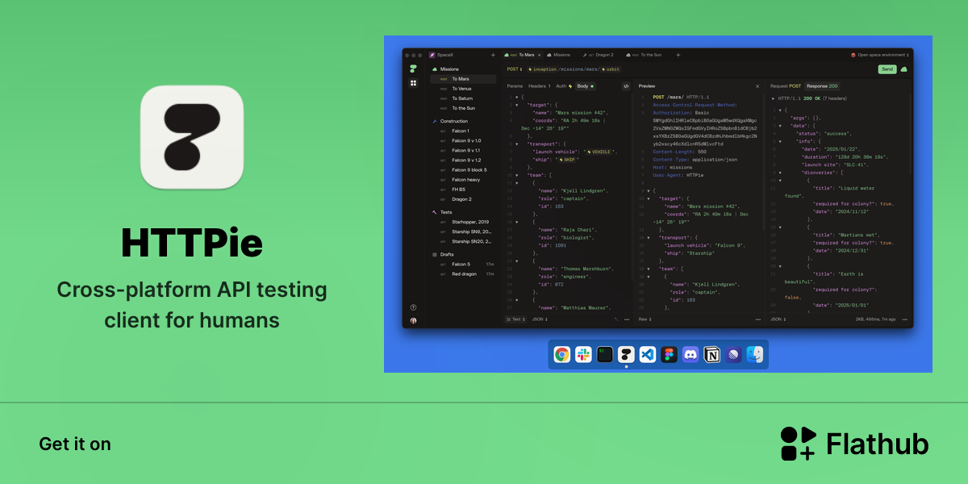Collapse the "data" node in the response
This screenshot has height=484, width=968.
(781, 125)
